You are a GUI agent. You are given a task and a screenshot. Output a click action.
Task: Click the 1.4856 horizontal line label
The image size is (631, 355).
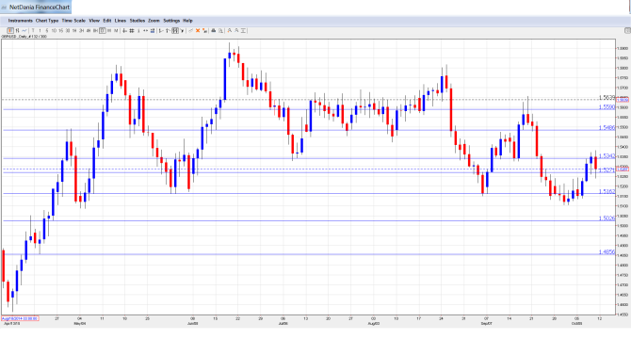pyautogui.click(x=607, y=252)
